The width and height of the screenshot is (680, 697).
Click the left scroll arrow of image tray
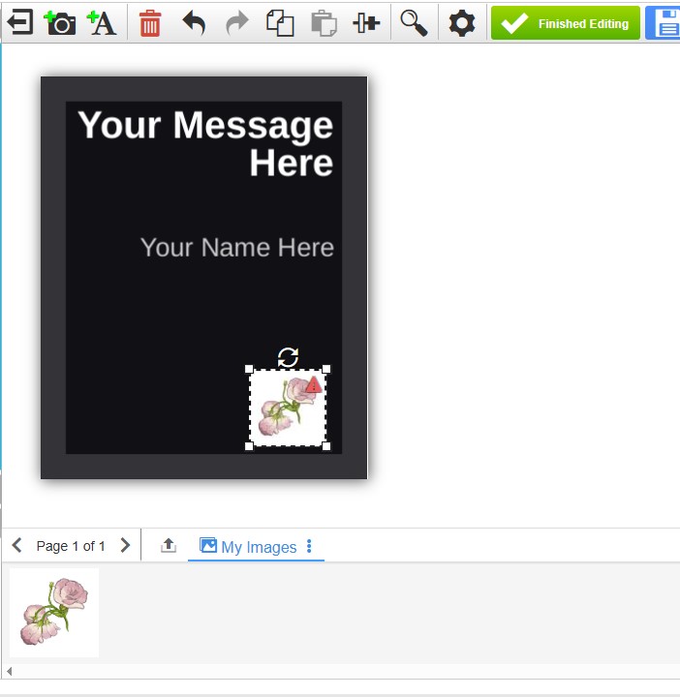tap(9, 671)
